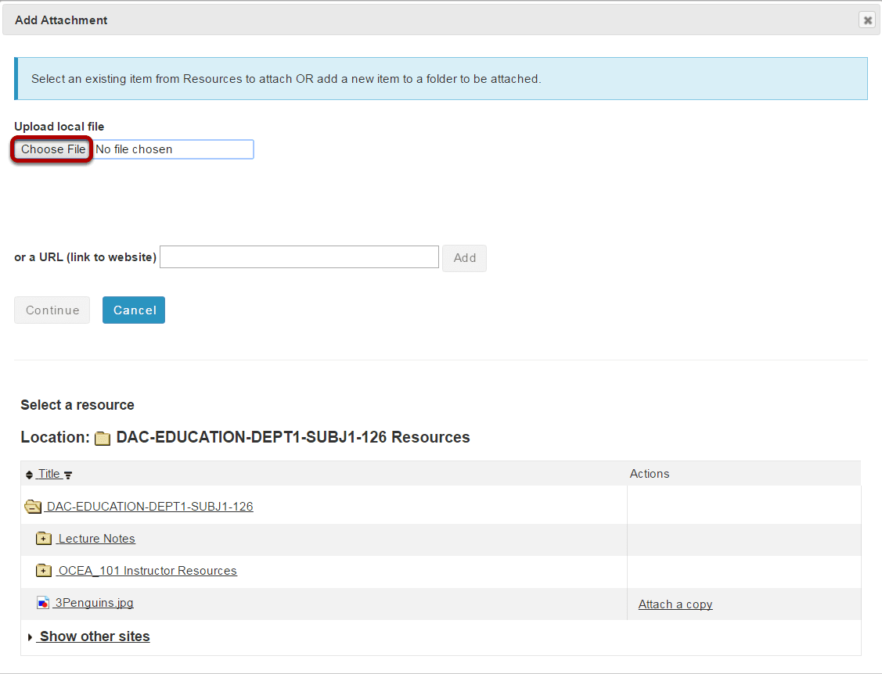This screenshot has height=674, width=882.
Task: Open OCEA_101 Instructor Resources link
Action: (x=147, y=571)
